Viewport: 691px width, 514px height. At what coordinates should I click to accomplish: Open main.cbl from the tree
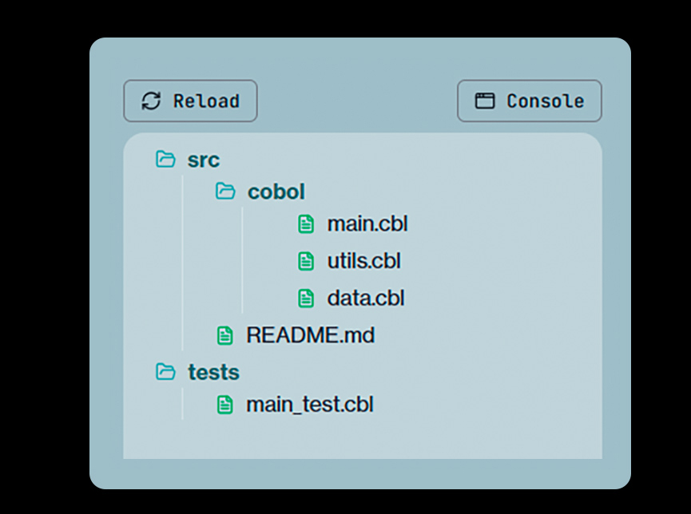(367, 223)
